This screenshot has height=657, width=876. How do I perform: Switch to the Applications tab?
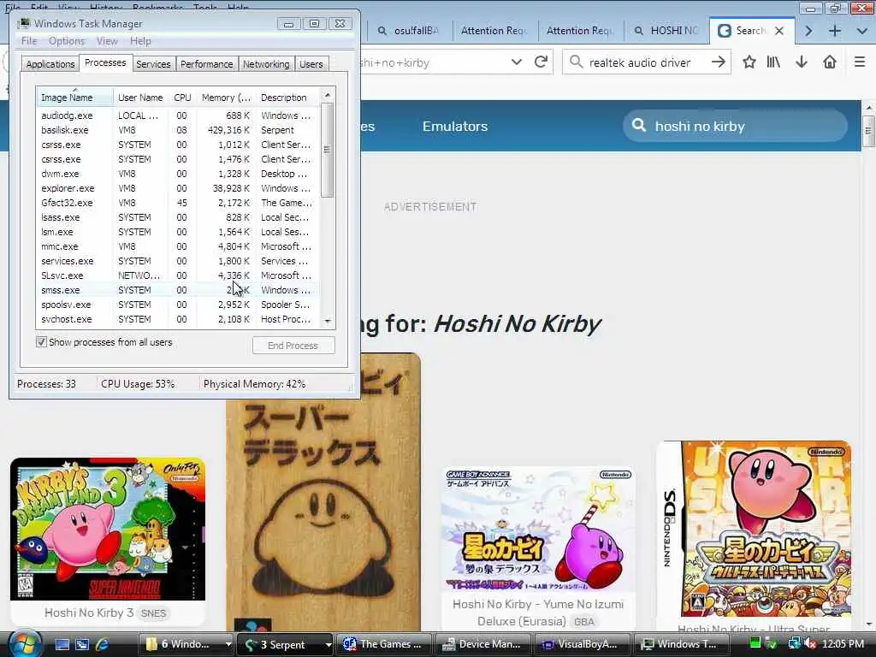point(50,63)
